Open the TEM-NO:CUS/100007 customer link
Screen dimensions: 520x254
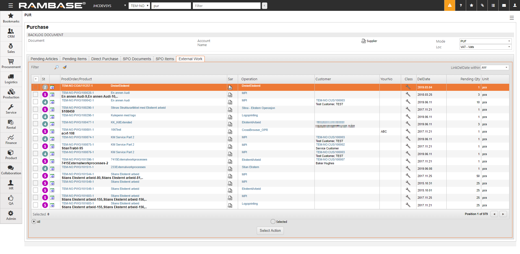[330, 159]
